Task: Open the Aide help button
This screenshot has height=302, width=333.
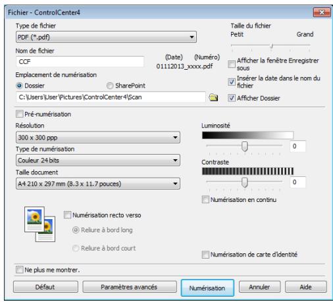Action: pyautogui.click(x=306, y=287)
